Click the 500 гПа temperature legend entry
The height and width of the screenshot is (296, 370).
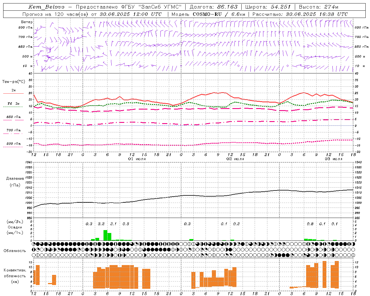[13, 144]
